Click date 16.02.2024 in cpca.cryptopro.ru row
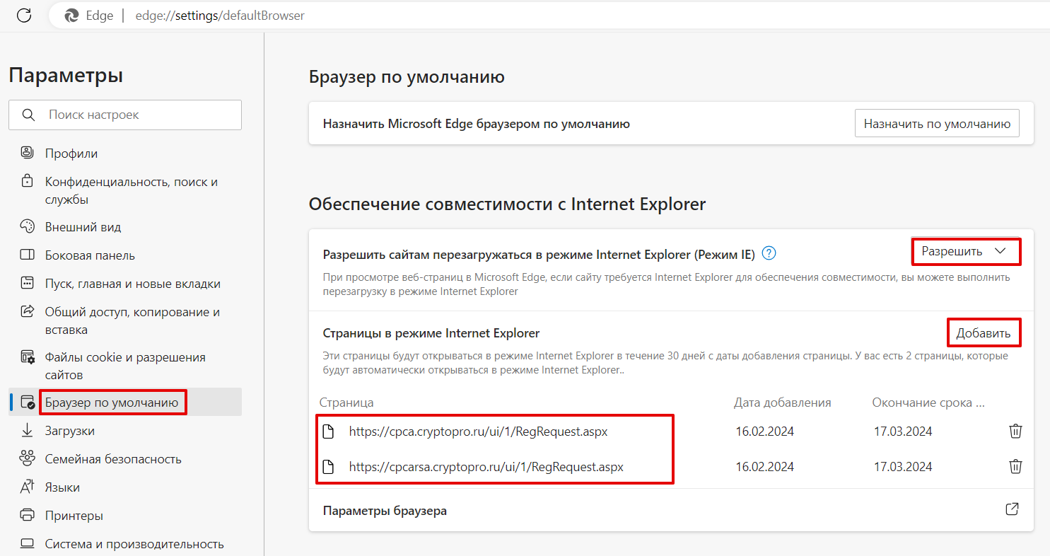Image resolution: width=1050 pixels, height=556 pixels. [764, 432]
